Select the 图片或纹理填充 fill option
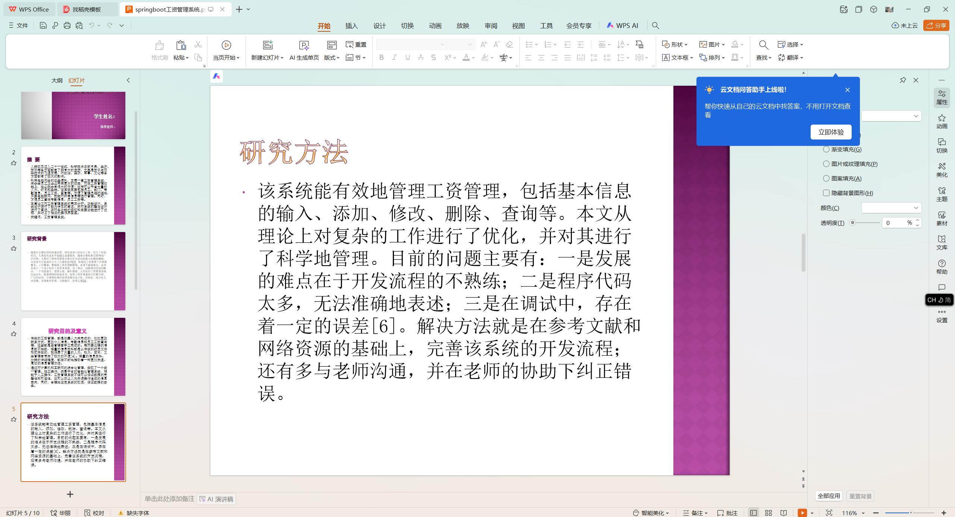The height and width of the screenshot is (517, 955). 826,164
